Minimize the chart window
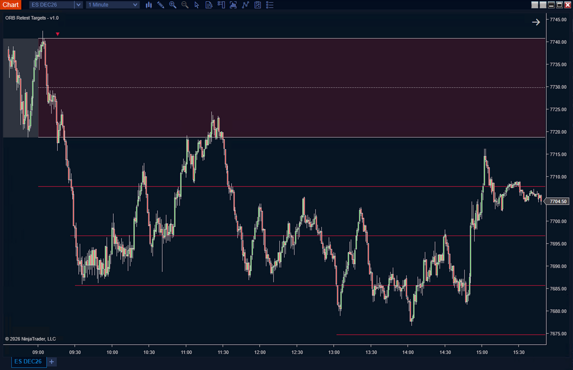 (551, 5)
